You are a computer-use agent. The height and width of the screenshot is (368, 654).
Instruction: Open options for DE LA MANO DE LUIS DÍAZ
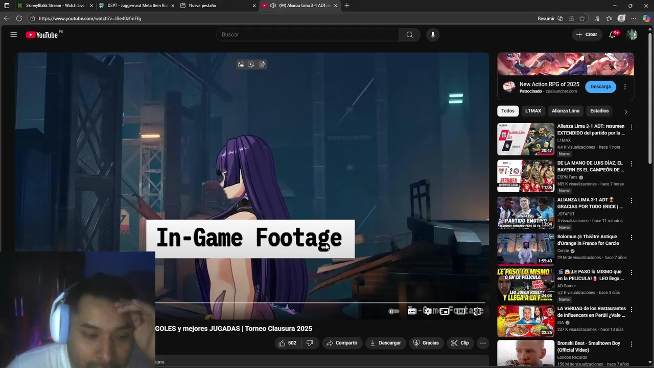[x=632, y=164]
